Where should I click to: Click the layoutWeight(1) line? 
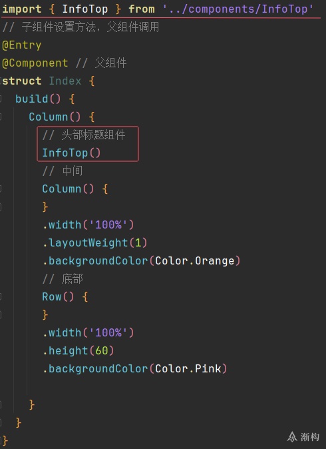tap(94, 243)
